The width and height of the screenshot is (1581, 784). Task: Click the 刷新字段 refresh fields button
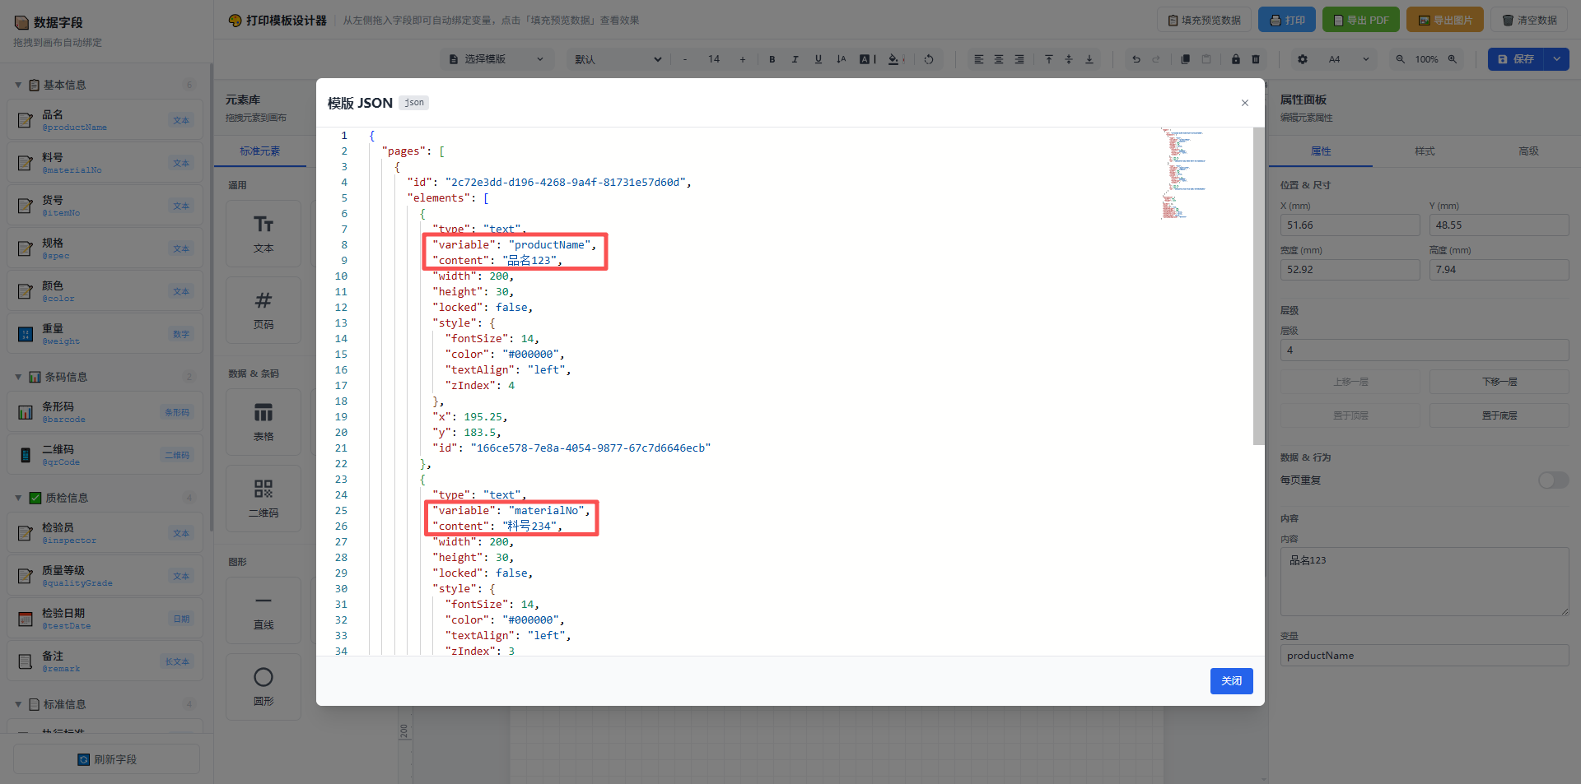107,759
